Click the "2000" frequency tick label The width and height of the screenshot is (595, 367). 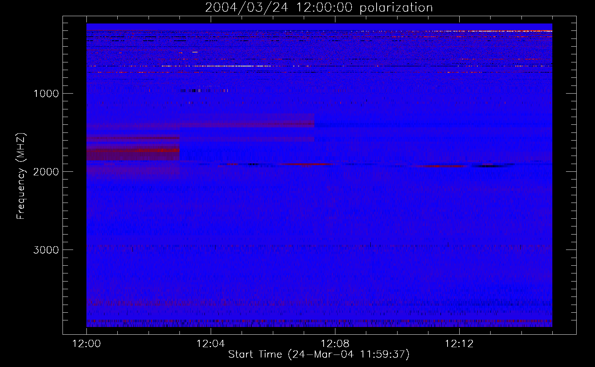pos(46,172)
